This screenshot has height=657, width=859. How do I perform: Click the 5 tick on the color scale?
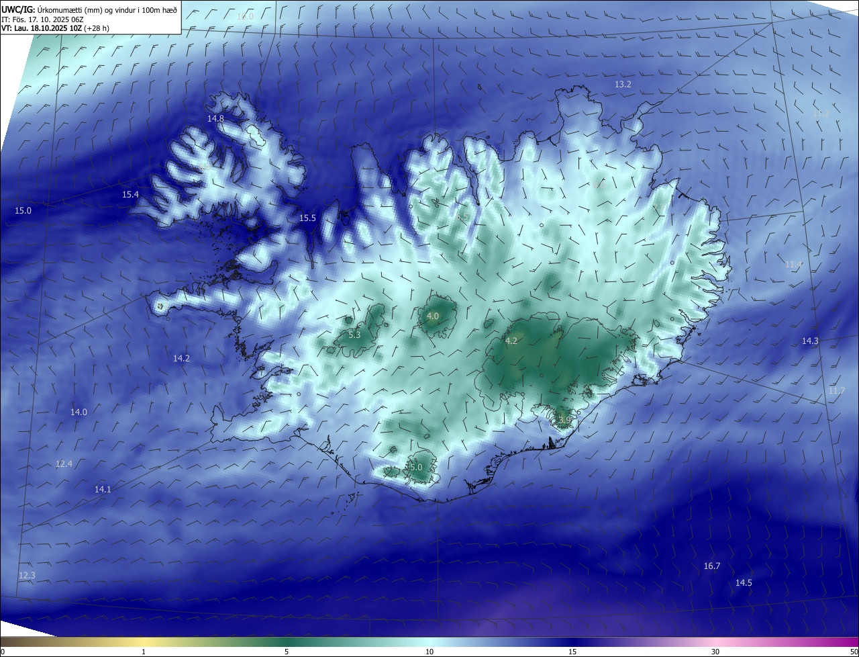287,652
